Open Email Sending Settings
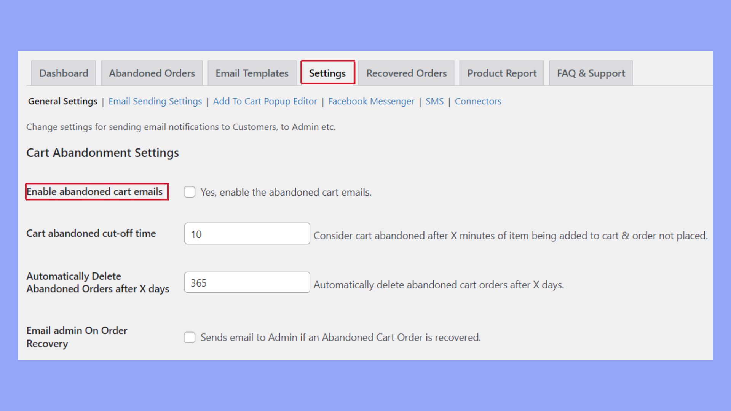Screen dimensions: 731x411 [155, 101]
